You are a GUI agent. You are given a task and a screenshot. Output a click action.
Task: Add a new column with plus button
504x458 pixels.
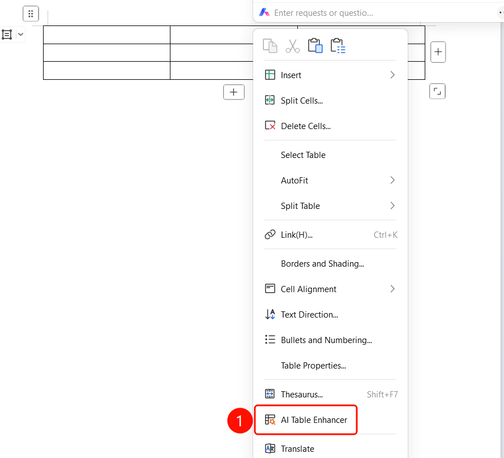click(438, 52)
